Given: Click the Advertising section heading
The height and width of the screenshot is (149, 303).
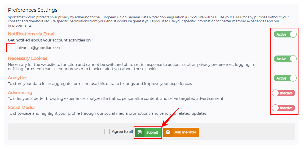Looking at the screenshot, I should coord(20,92).
